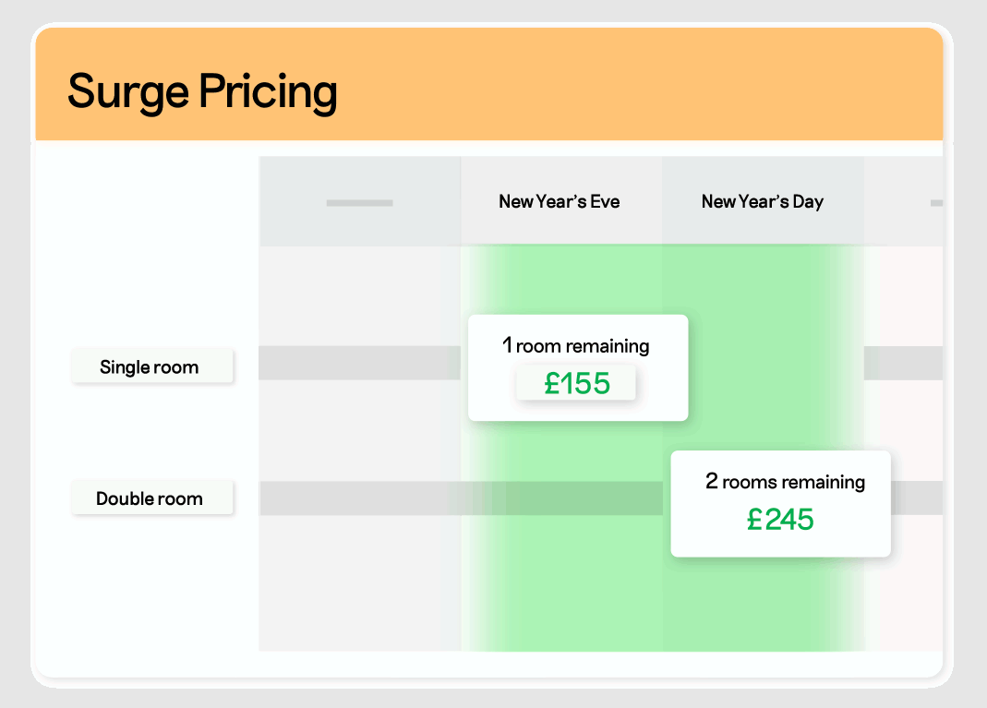Click Double room bar right of £245 card

[916, 498]
